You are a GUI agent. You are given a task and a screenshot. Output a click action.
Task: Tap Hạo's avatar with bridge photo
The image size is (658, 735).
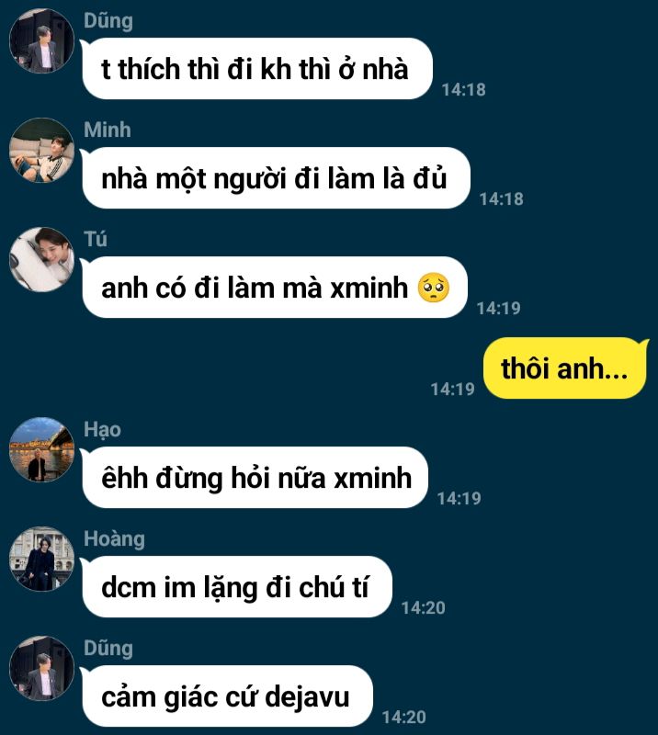click(41, 449)
